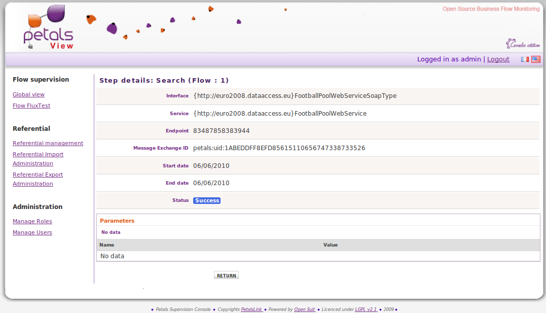Navigate to Manage Roles
Image resolution: width=546 pixels, height=313 pixels.
(32, 221)
